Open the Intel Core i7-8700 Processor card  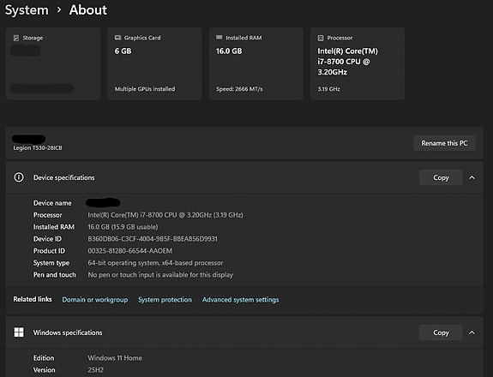tap(358, 63)
